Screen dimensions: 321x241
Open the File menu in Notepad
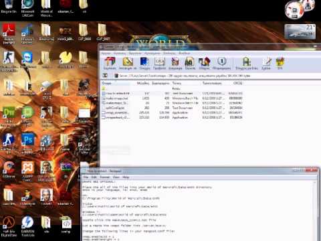(86, 177)
